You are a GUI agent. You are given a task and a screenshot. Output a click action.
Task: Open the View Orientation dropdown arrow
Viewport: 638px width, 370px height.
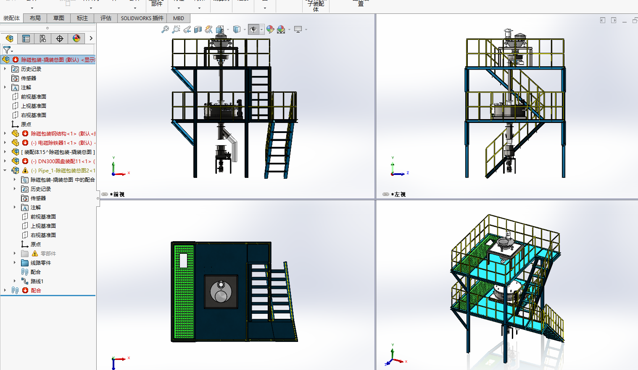pos(228,29)
